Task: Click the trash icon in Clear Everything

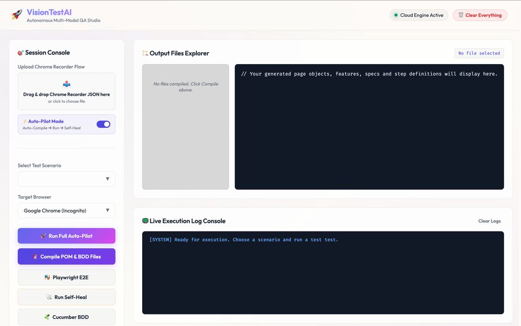Action: point(461,15)
